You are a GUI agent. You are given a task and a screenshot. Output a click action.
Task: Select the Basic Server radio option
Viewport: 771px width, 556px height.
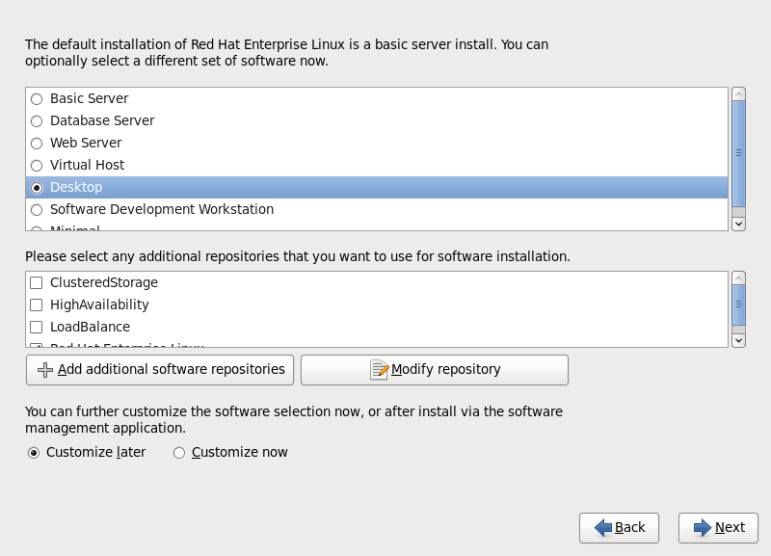pyautogui.click(x=37, y=98)
